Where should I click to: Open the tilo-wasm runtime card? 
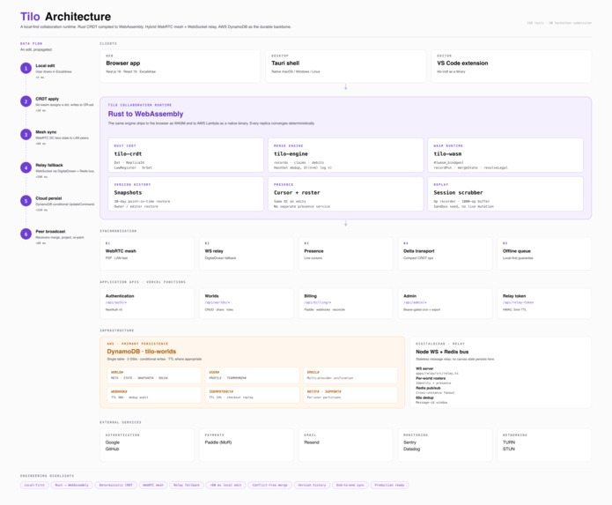505,155
